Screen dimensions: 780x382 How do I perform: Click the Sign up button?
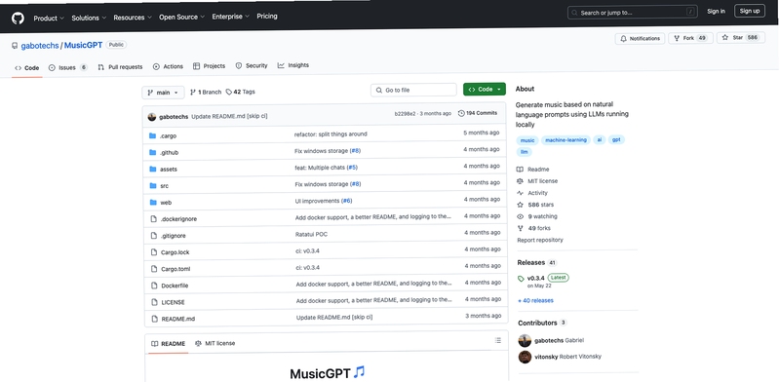coord(750,11)
